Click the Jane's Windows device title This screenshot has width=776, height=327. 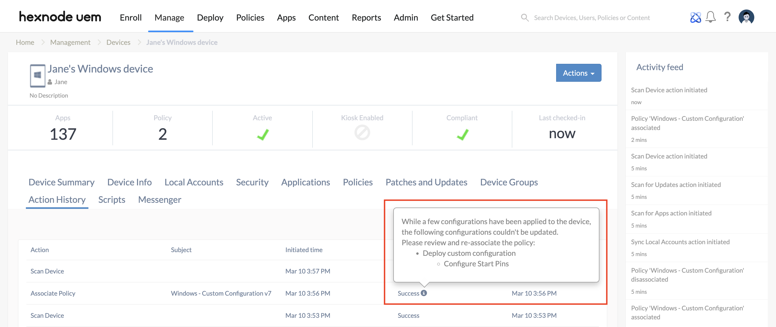coord(100,69)
